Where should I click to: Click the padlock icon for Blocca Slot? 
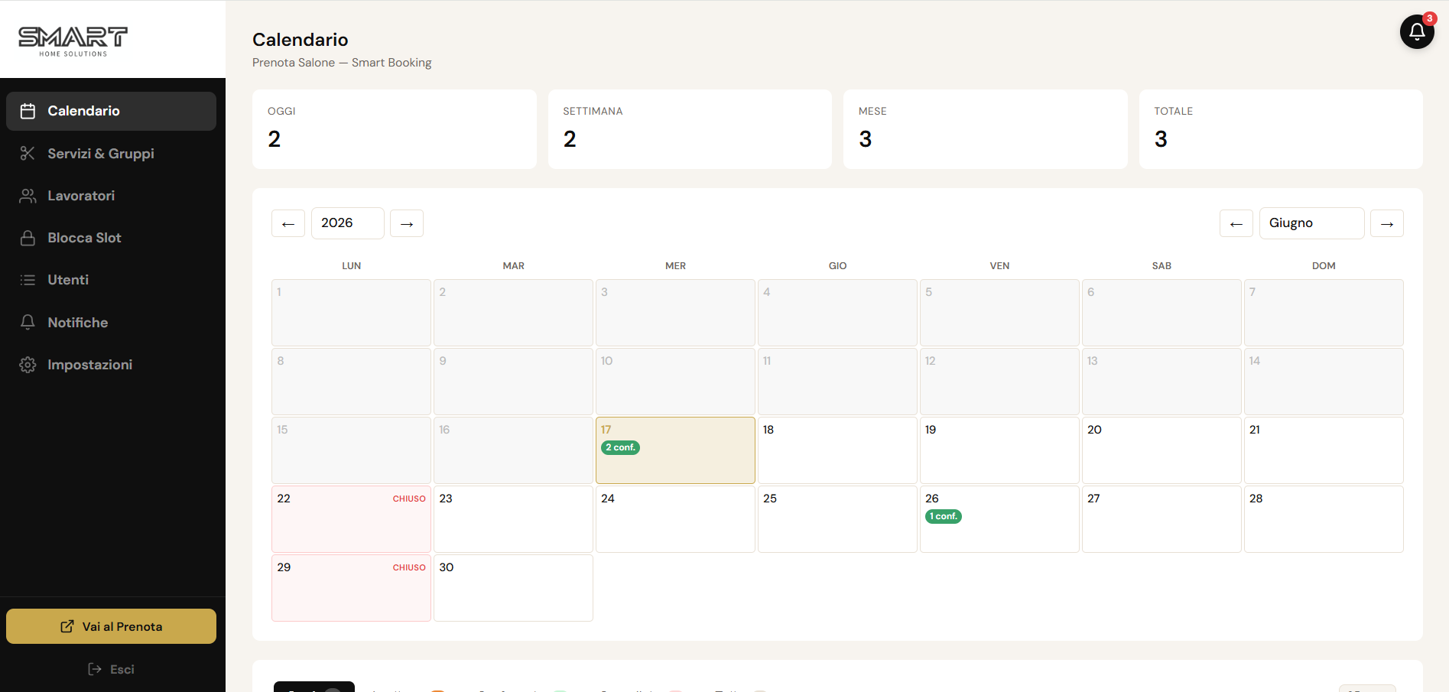tap(28, 238)
